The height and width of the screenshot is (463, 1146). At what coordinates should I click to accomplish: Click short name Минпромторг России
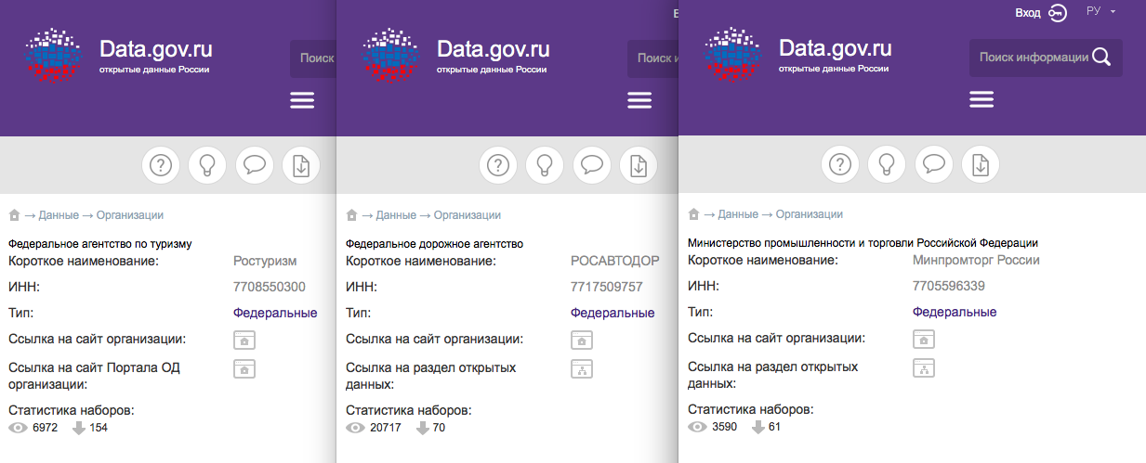(x=976, y=260)
